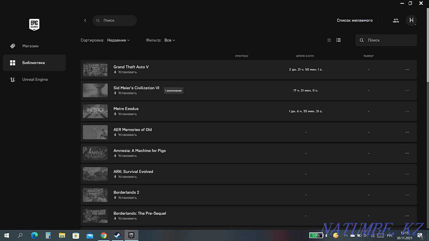The image size is (429, 241).
Task: Open options for Borderlands 2
Action: pos(407,195)
